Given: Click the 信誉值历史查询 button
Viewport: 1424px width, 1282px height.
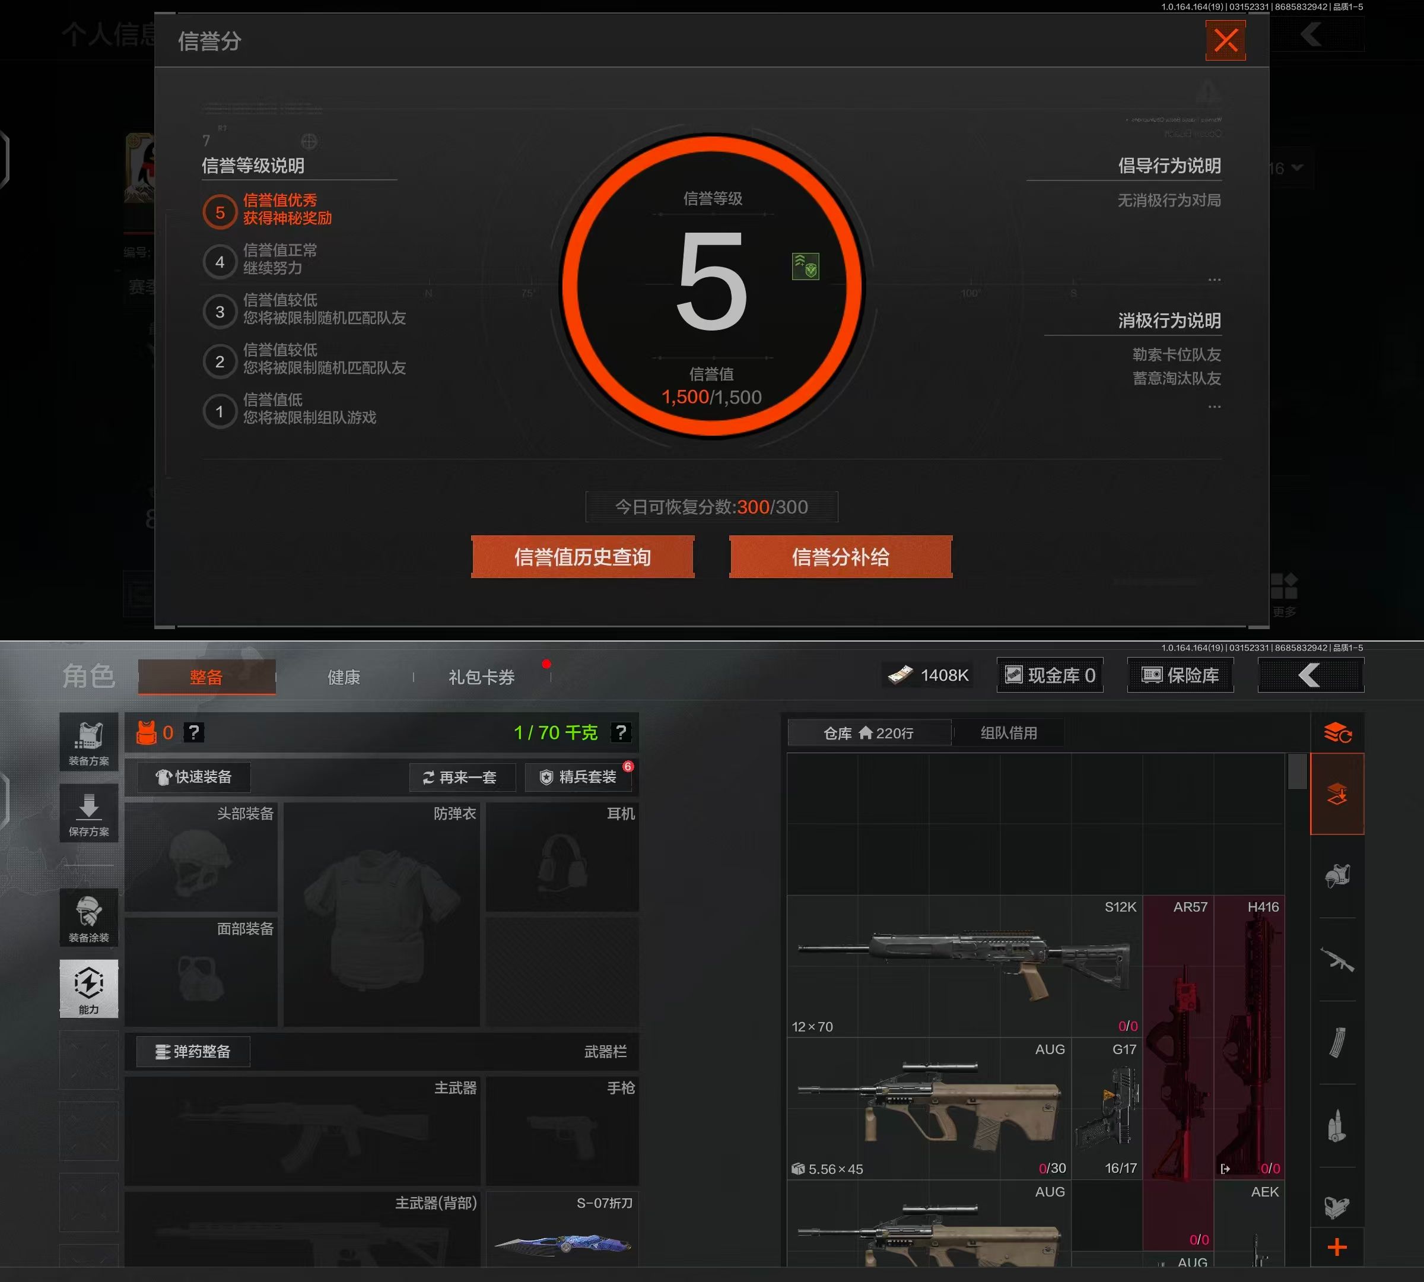Looking at the screenshot, I should tap(583, 557).
